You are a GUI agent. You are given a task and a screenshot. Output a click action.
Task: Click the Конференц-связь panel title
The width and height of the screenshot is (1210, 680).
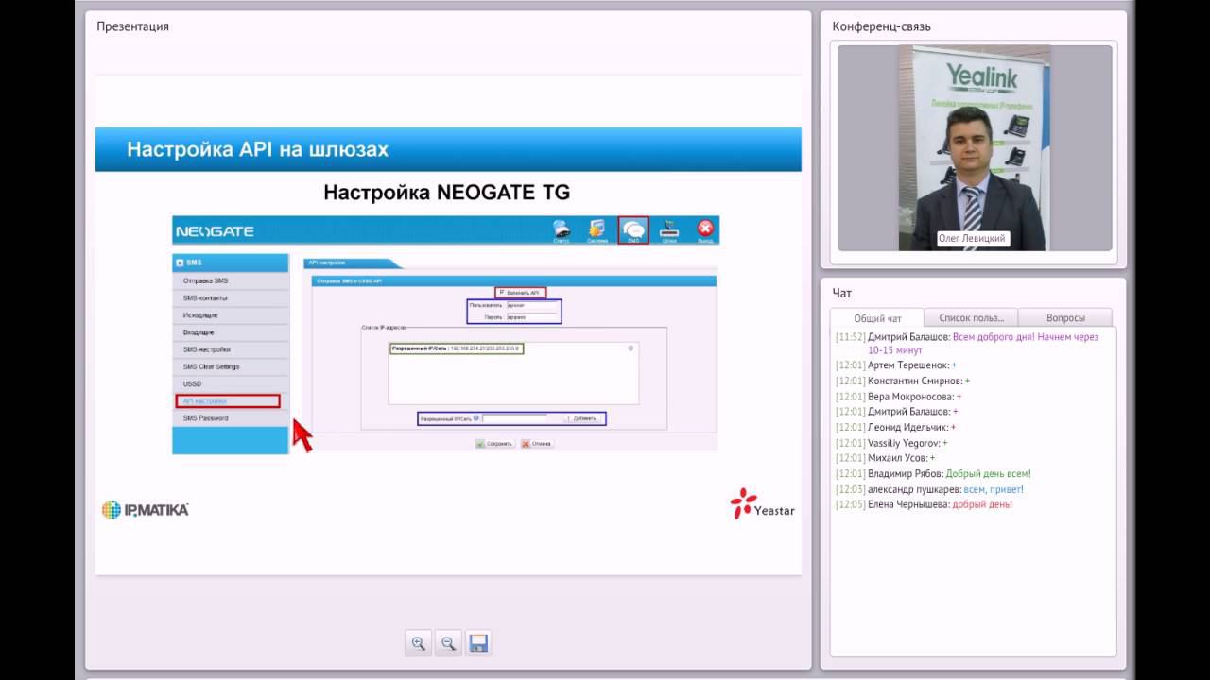click(881, 26)
